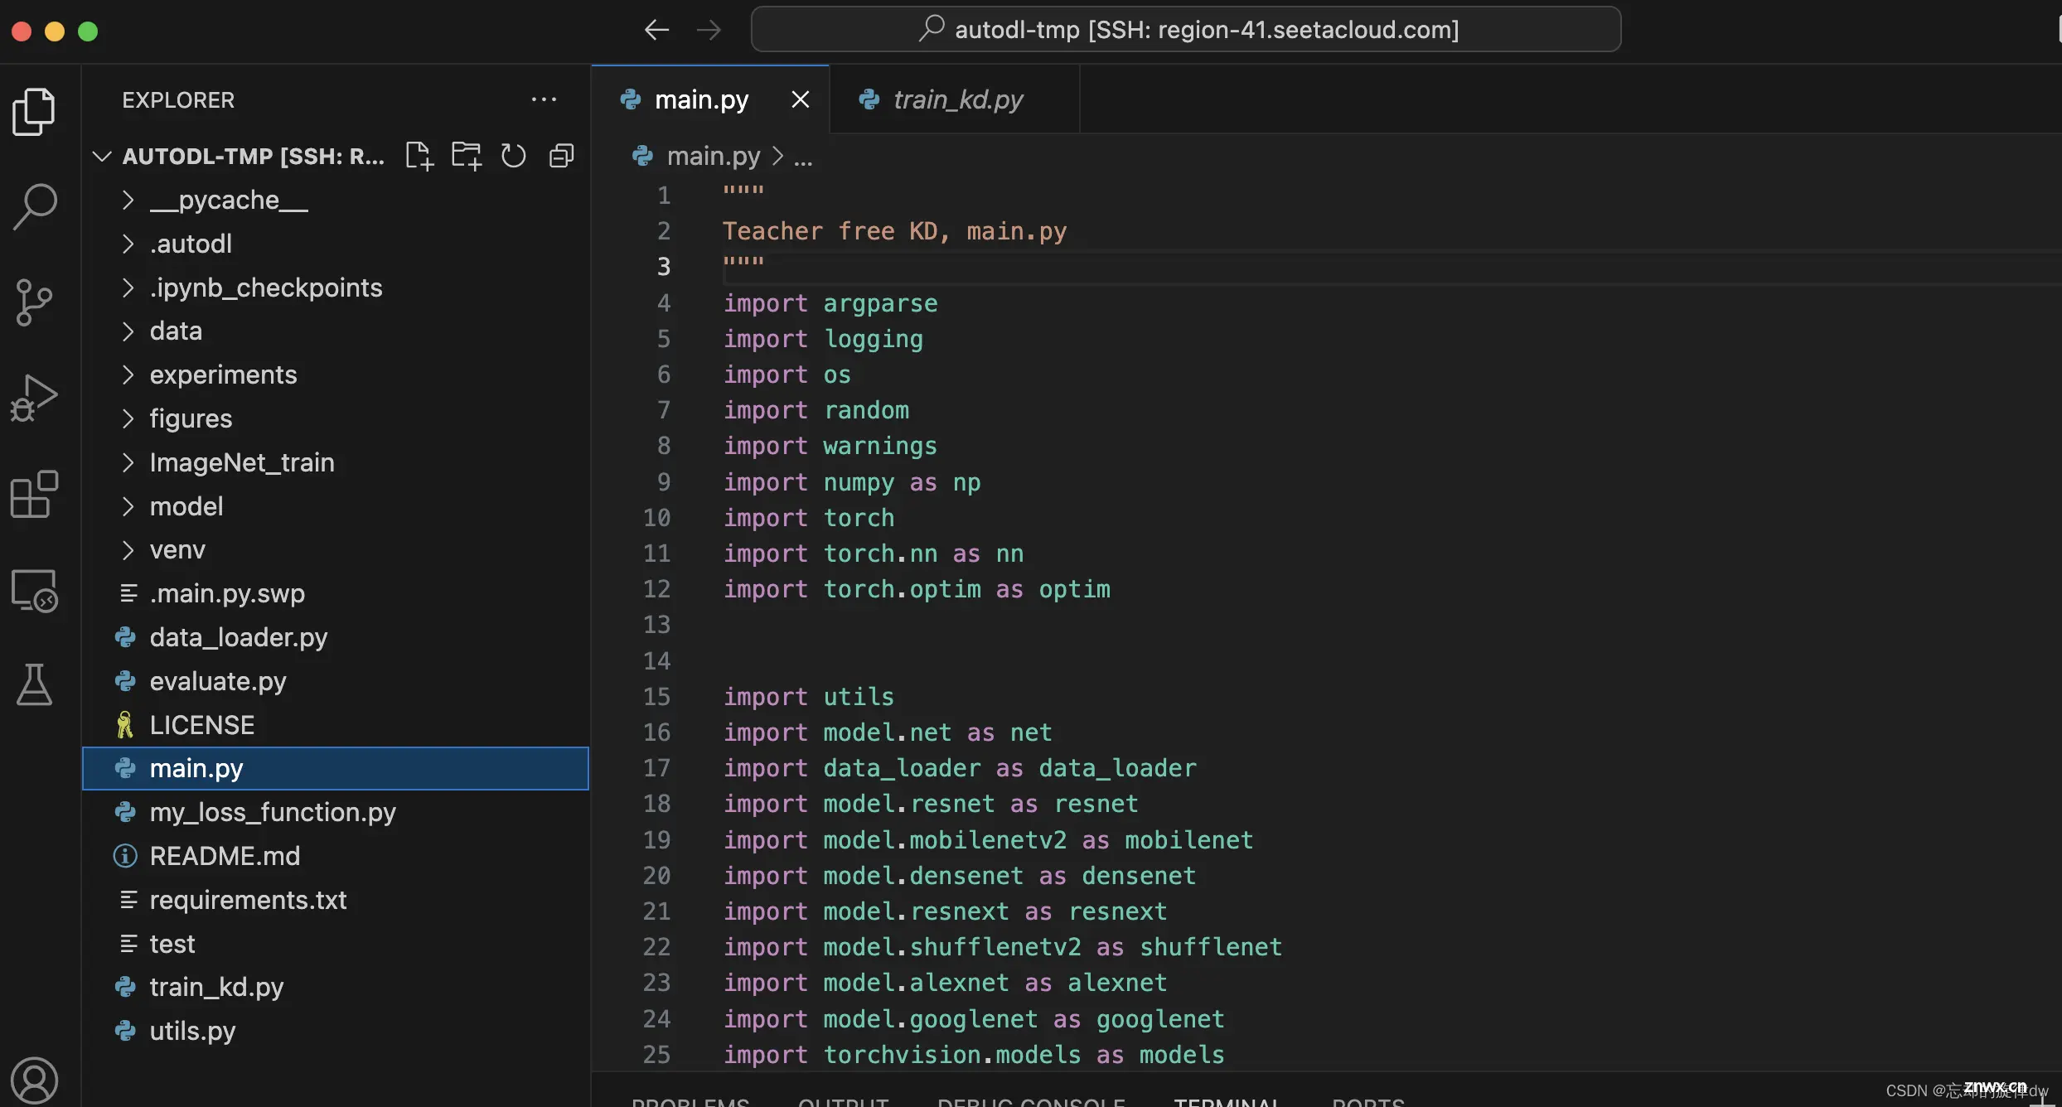Switch to the train_kd.py tab
This screenshot has width=2062, height=1107.
point(955,99)
